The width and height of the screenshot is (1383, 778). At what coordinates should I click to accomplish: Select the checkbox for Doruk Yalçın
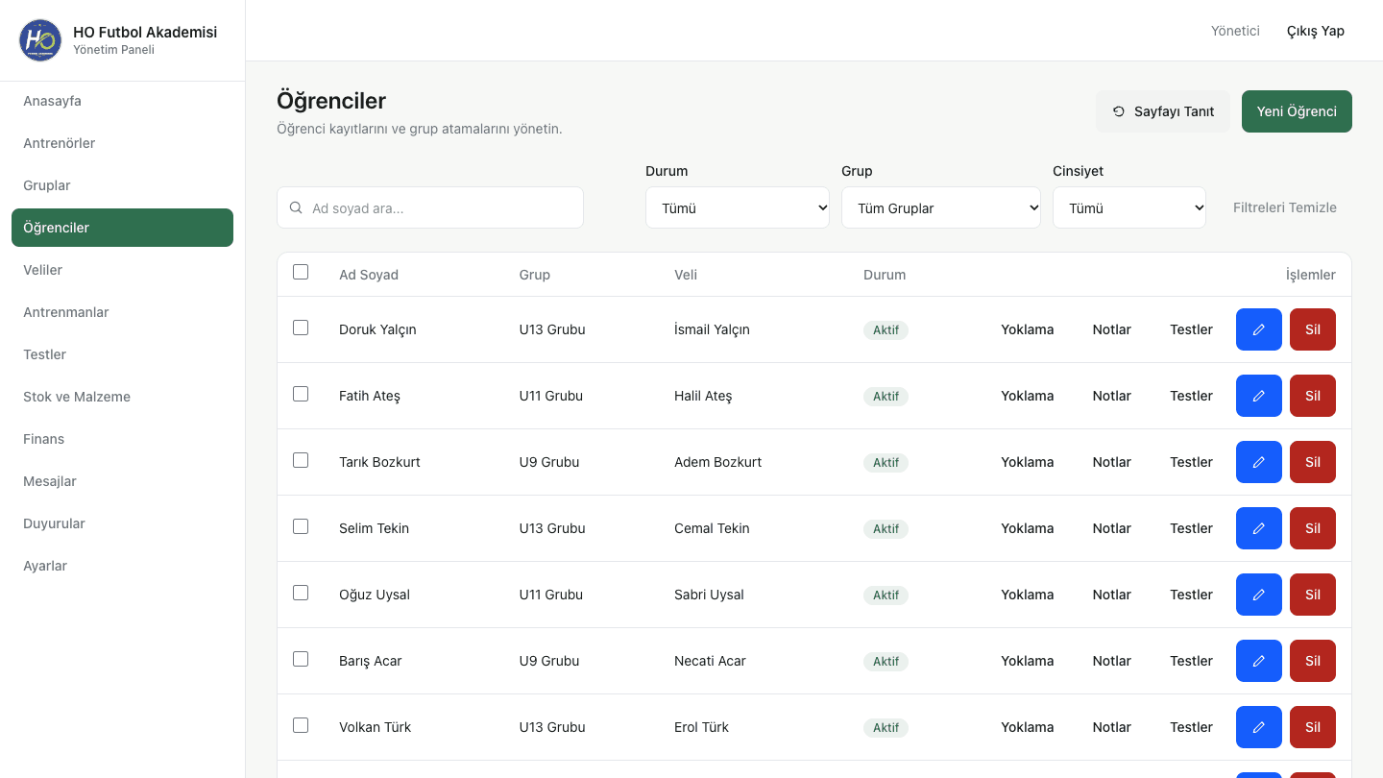tap(301, 328)
